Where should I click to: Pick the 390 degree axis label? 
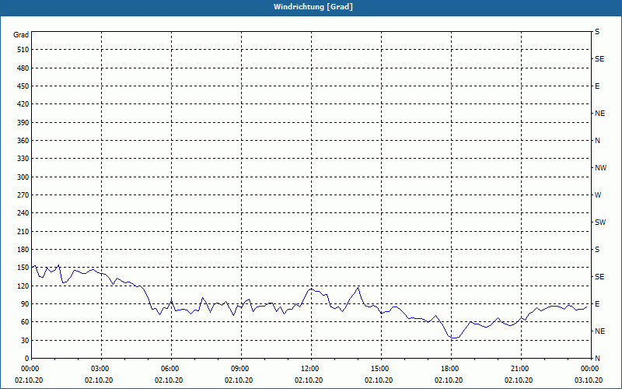click(23, 123)
